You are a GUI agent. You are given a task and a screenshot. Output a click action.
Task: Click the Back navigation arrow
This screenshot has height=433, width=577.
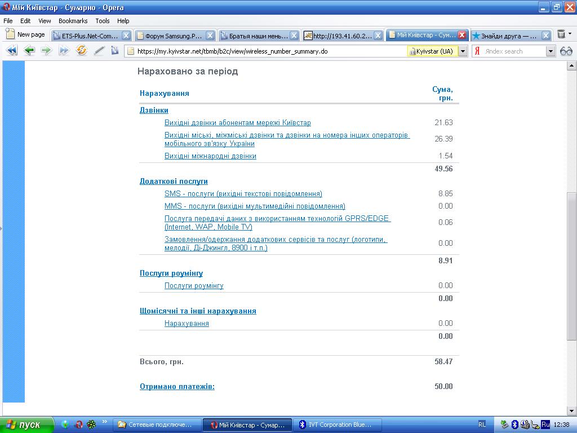pos(29,51)
